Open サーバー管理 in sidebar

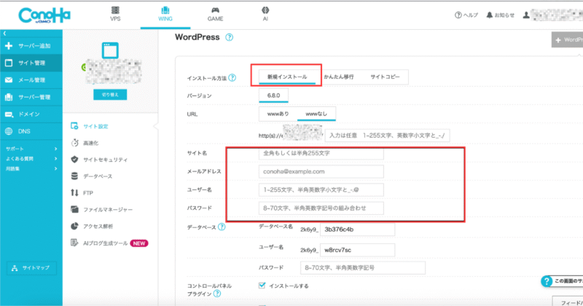tap(31, 97)
